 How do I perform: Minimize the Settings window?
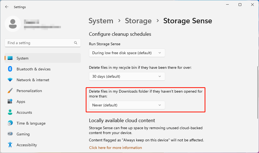click(227, 5)
